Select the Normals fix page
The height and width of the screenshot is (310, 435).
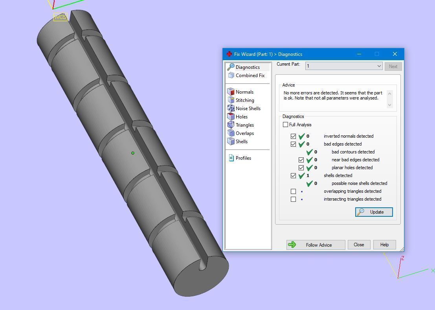(x=244, y=92)
